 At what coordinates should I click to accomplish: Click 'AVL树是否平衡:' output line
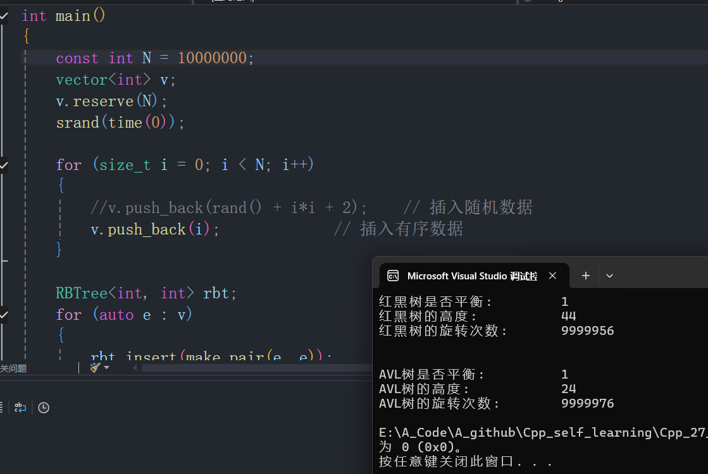point(432,374)
